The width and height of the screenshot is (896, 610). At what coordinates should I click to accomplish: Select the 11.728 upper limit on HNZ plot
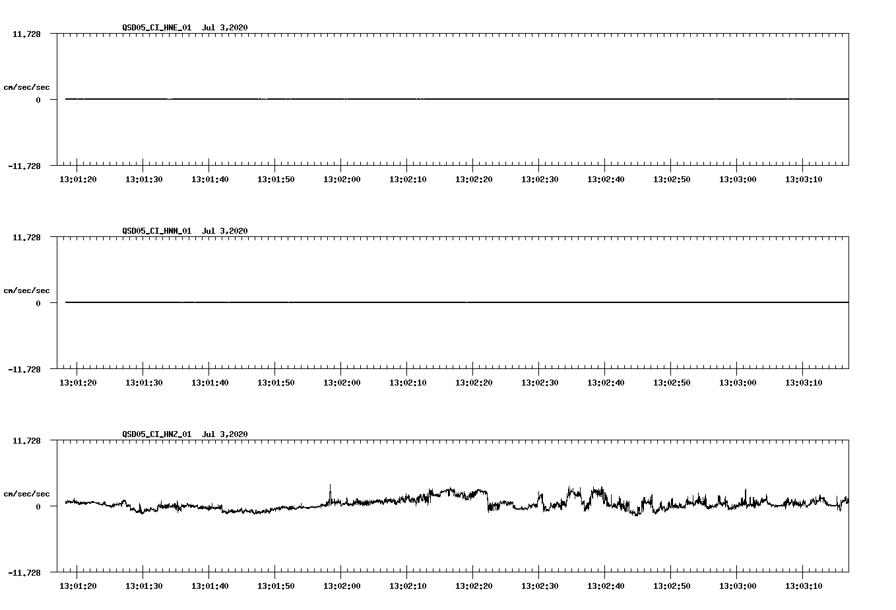point(26,440)
